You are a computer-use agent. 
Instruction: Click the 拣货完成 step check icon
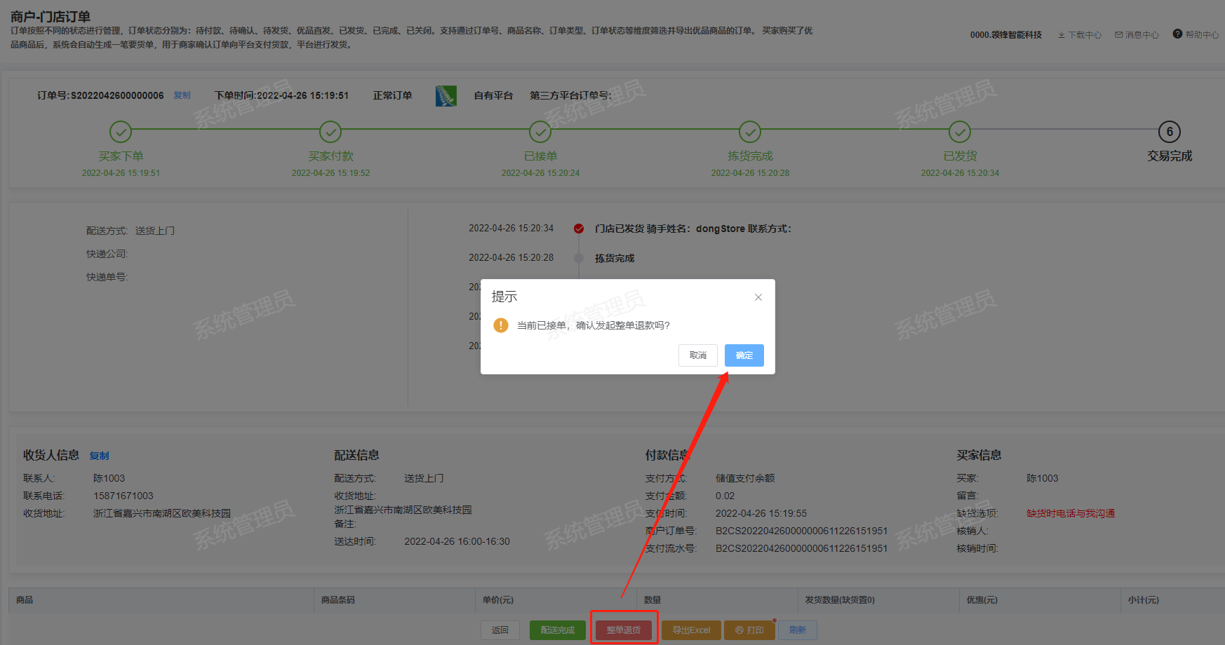[750, 132]
